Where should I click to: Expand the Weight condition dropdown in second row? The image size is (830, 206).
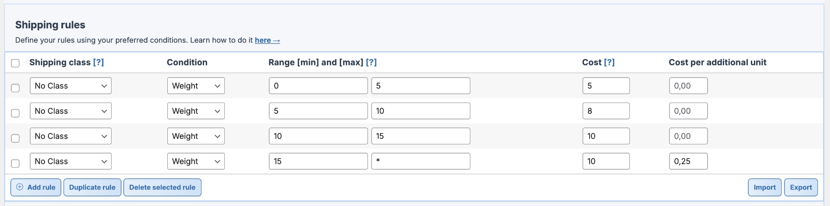tap(196, 111)
